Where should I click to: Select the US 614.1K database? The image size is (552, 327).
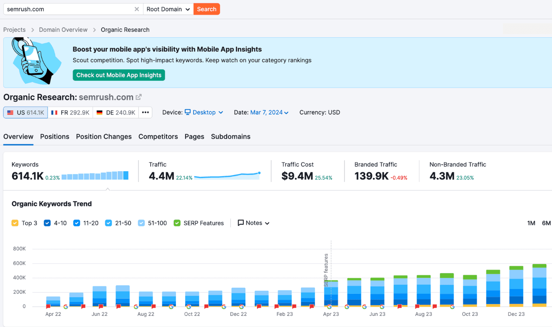(x=25, y=113)
